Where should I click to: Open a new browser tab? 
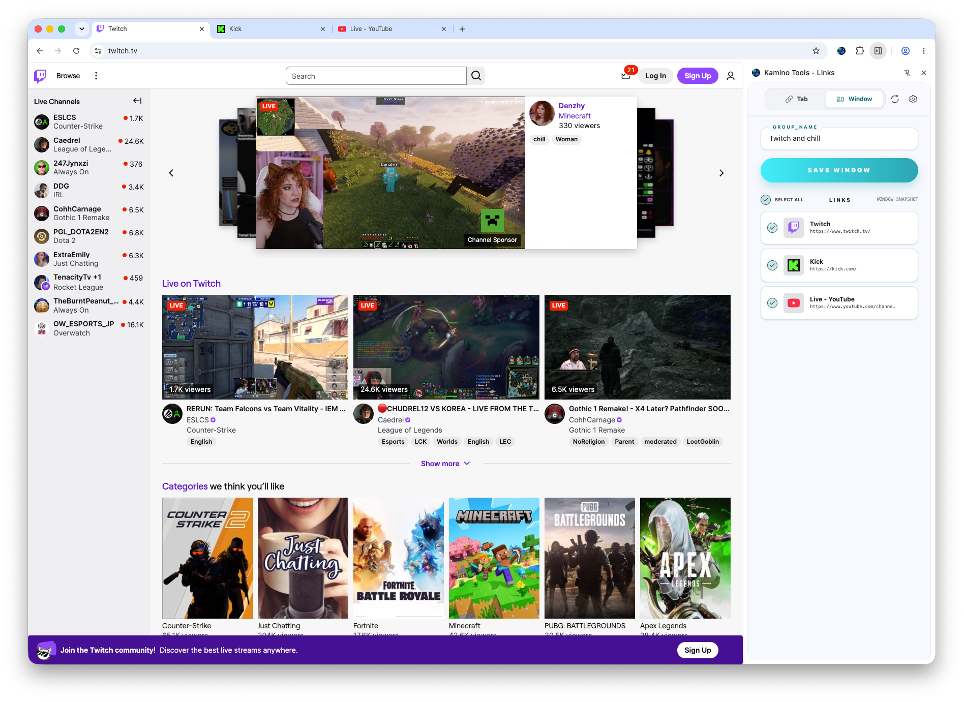[462, 29]
